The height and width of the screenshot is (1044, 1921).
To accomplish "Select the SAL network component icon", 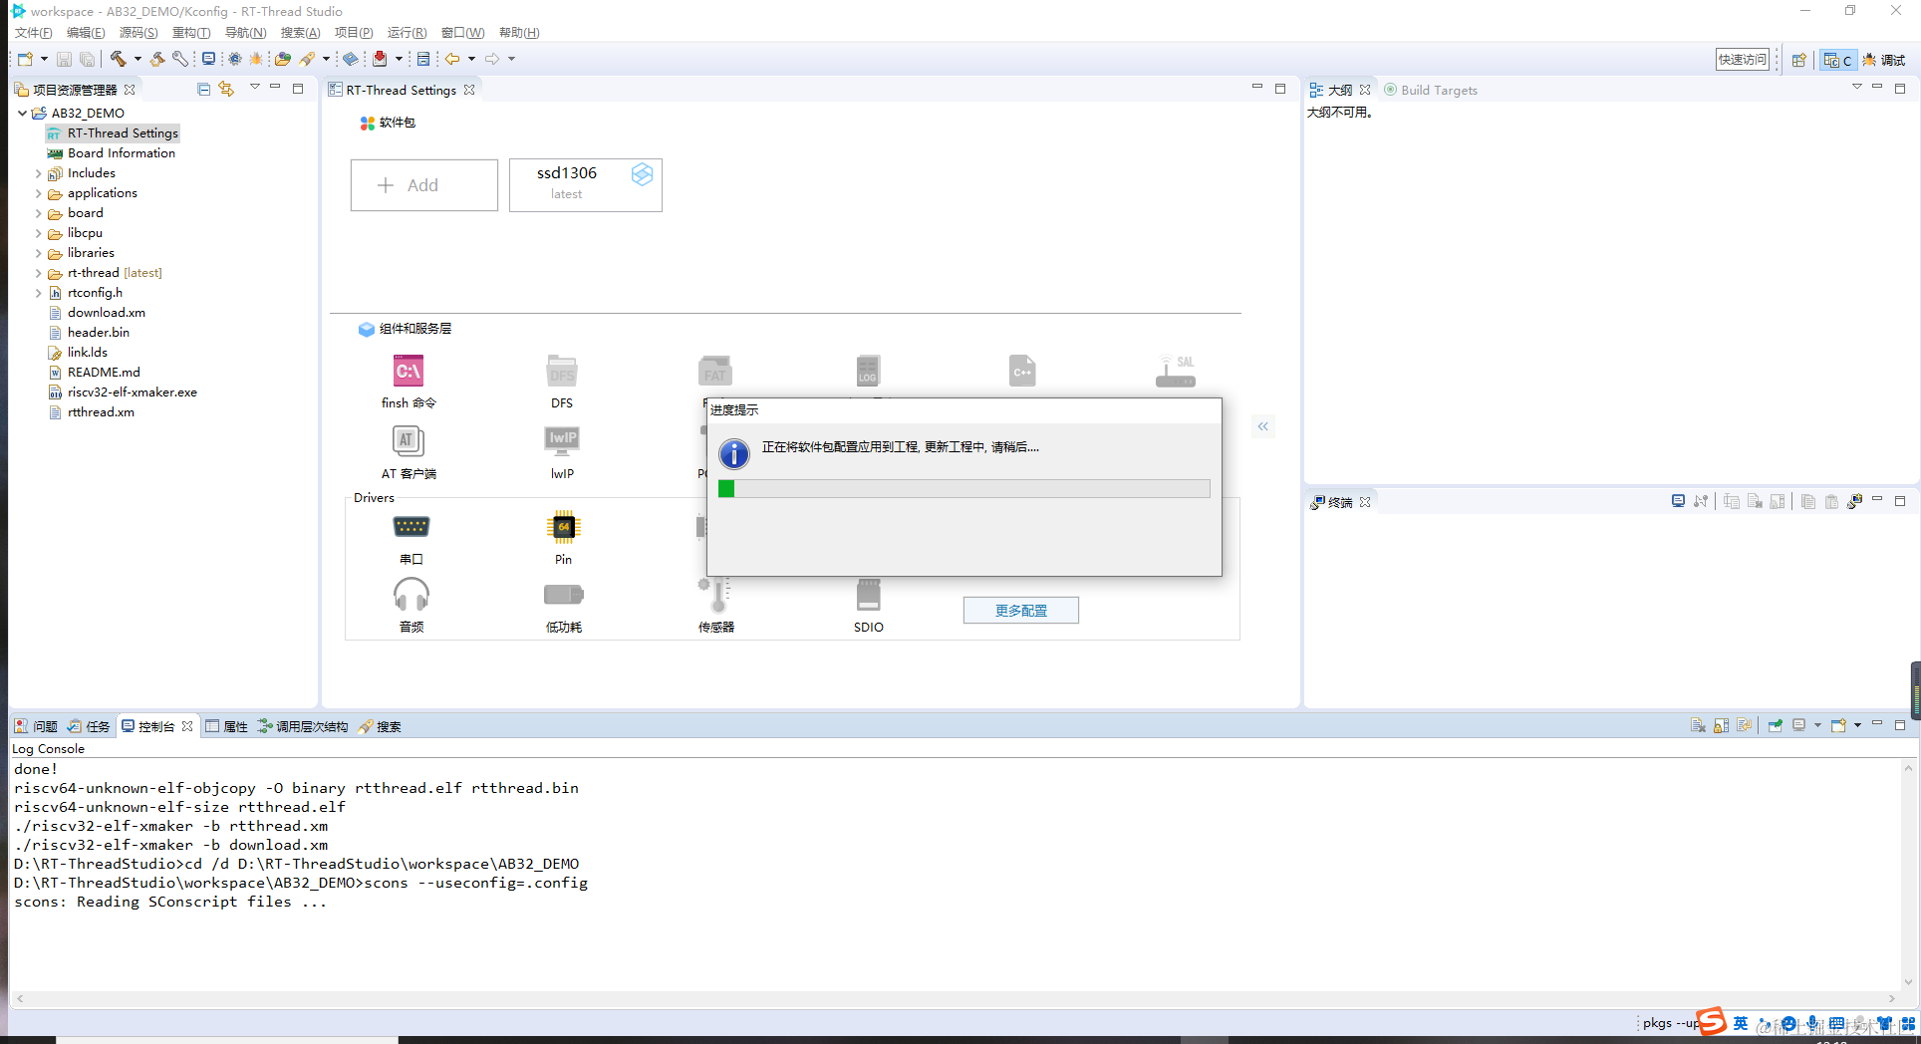I will [x=1176, y=372].
